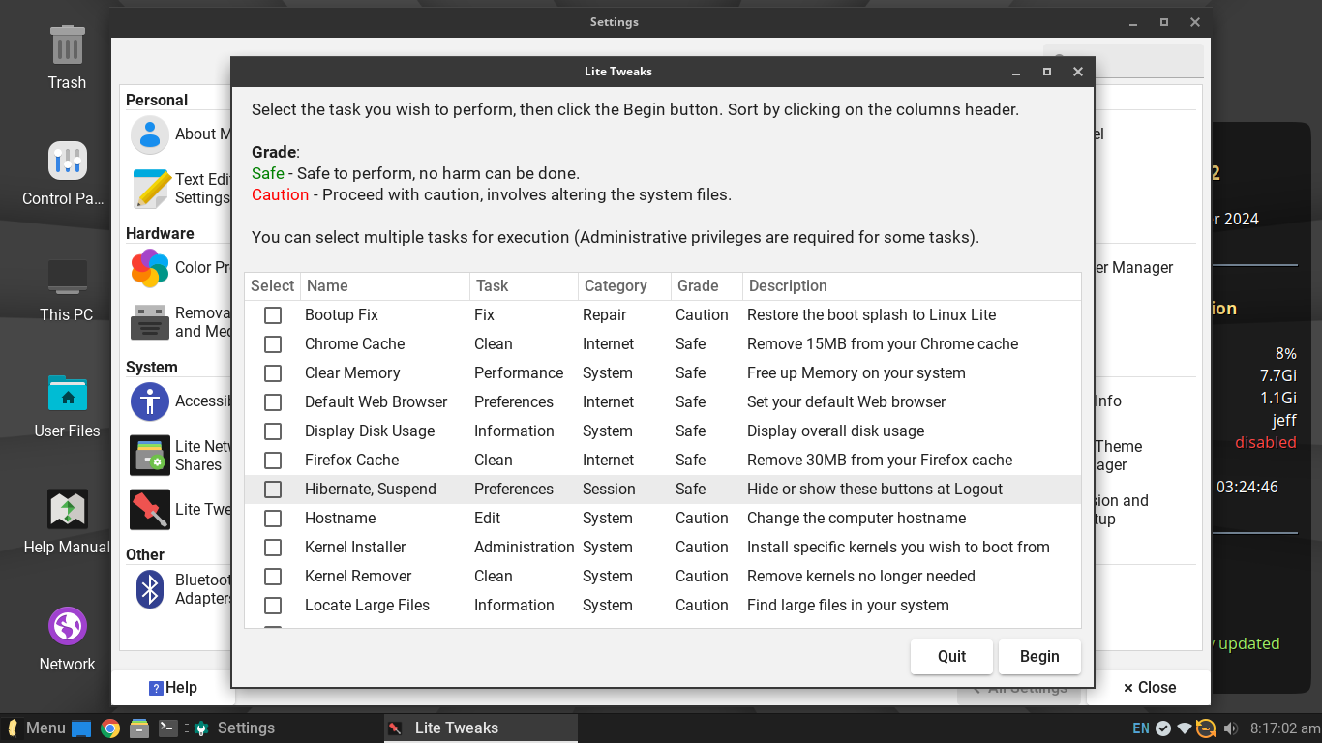Image resolution: width=1322 pixels, height=743 pixels.
Task: Open the file manager taskbar icon
Action: [x=139, y=728]
